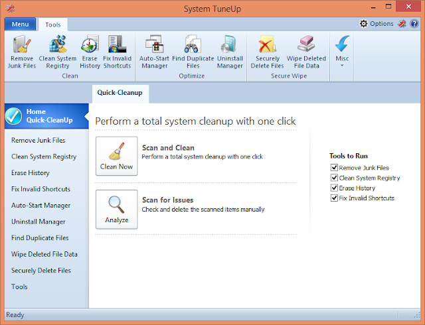Open Remove Junk Files ribbon tool
This screenshot has height=325, width=425.
coord(22,52)
